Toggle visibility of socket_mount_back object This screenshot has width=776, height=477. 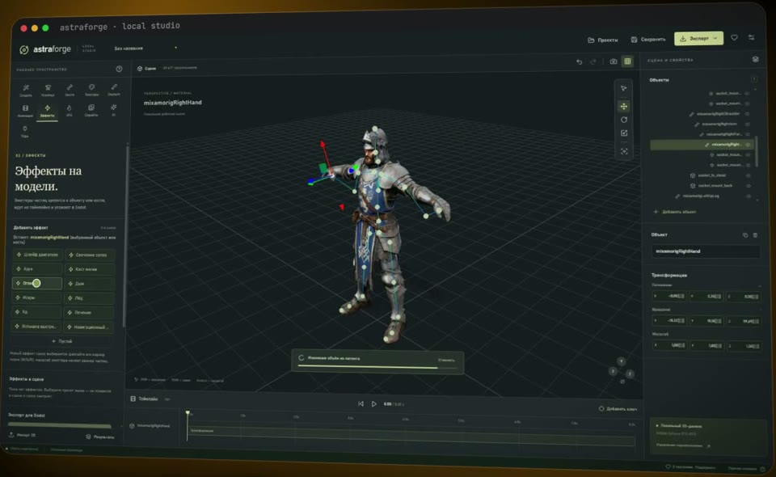[749, 186]
